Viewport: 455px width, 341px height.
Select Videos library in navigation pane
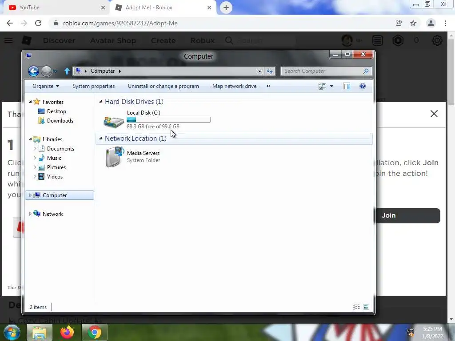coord(55,177)
